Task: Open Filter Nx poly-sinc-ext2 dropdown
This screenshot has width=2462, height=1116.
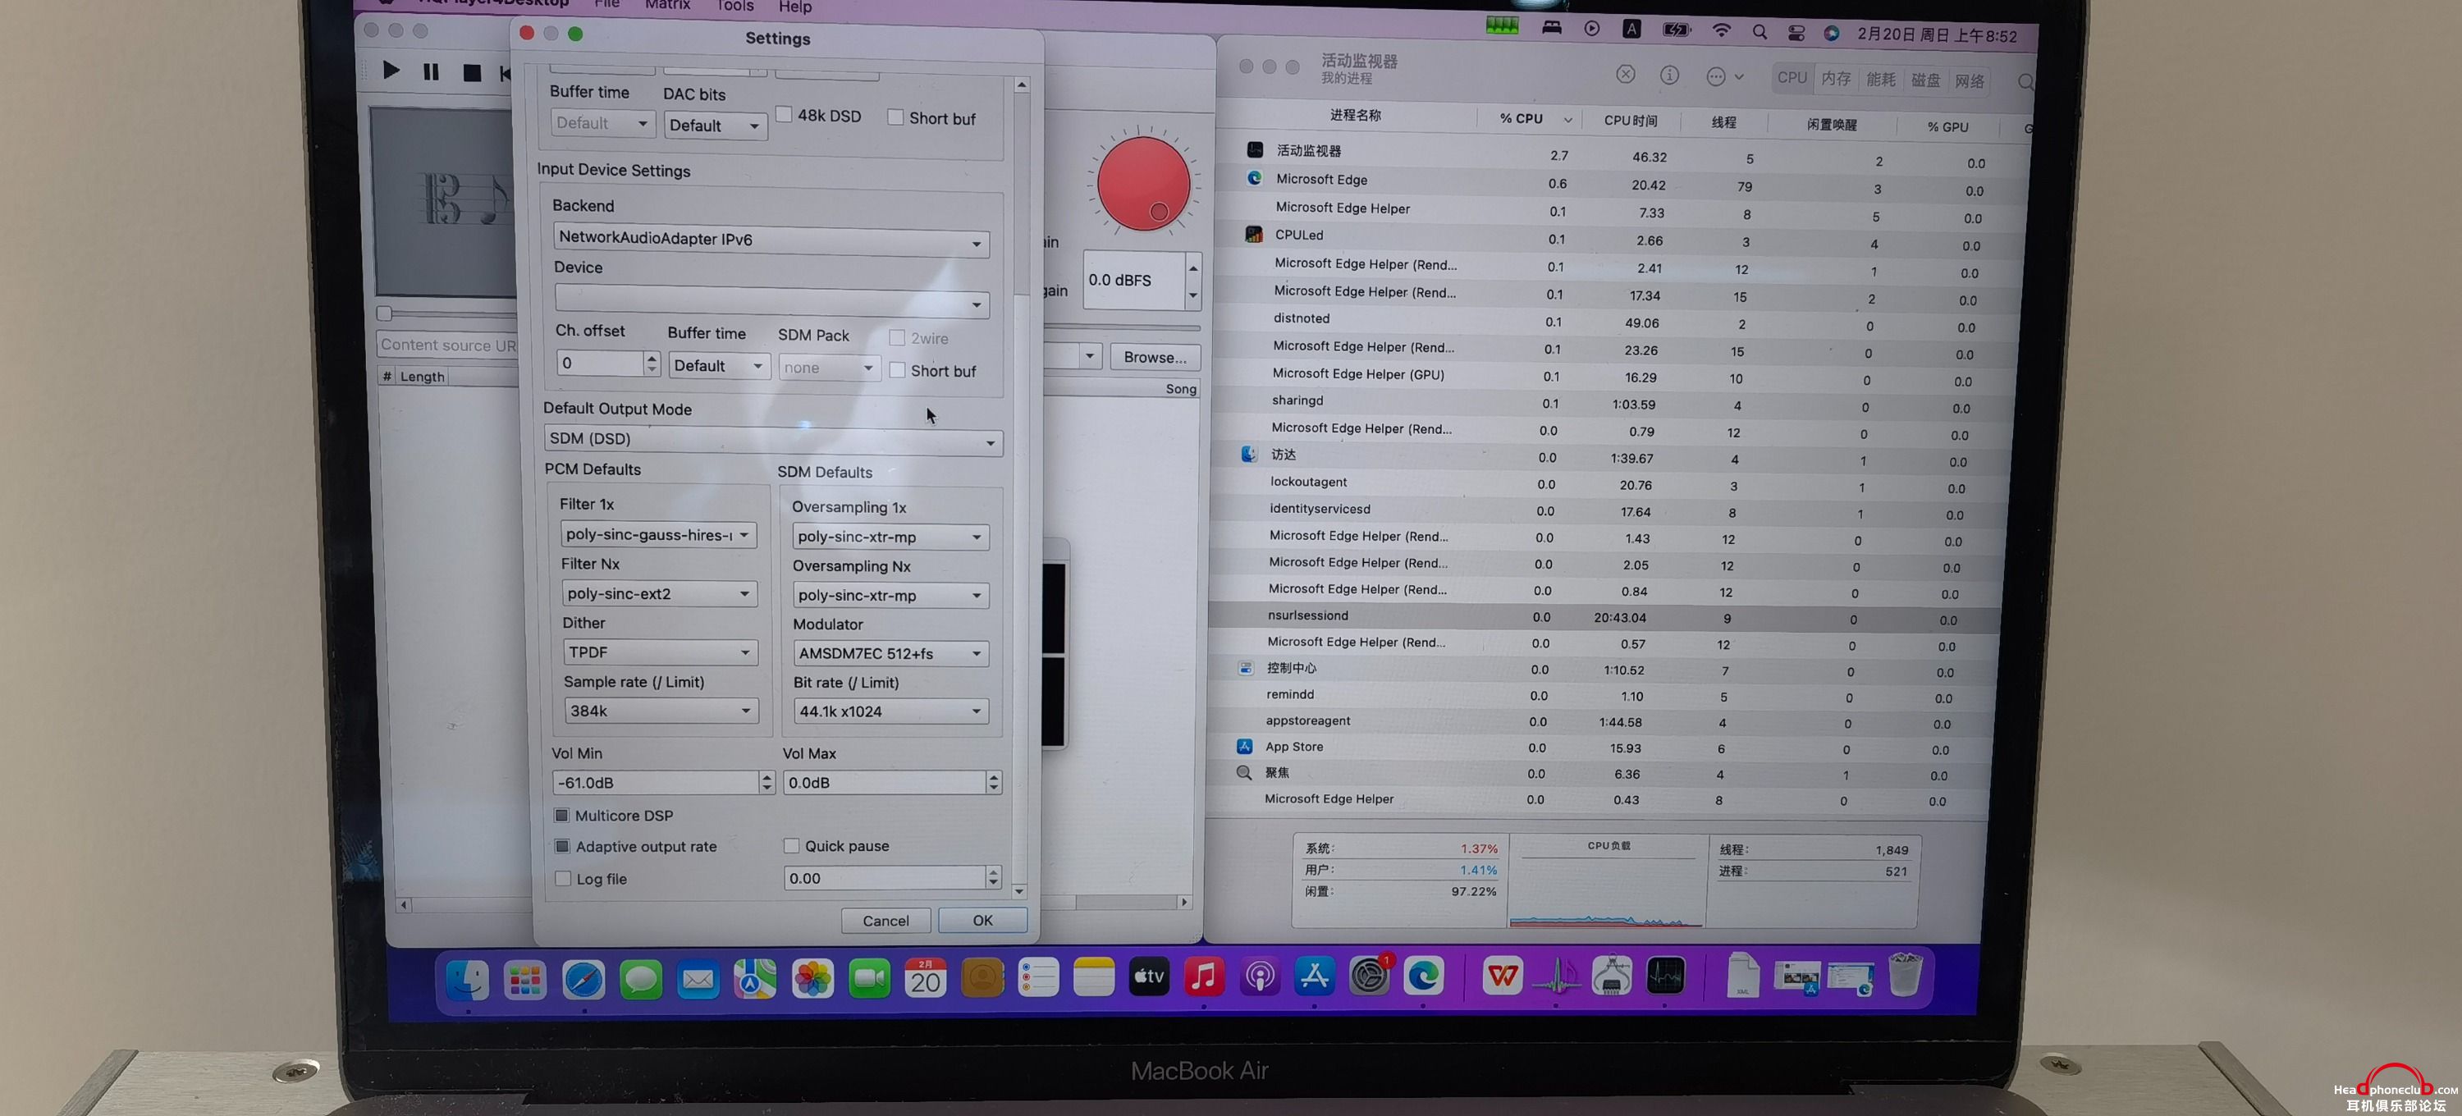Action: [660, 593]
